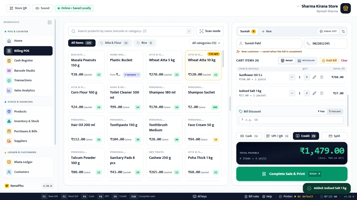Open cart settings sliders icon
The width and height of the screenshot is (357, 200).
click(x=343, y=31)
